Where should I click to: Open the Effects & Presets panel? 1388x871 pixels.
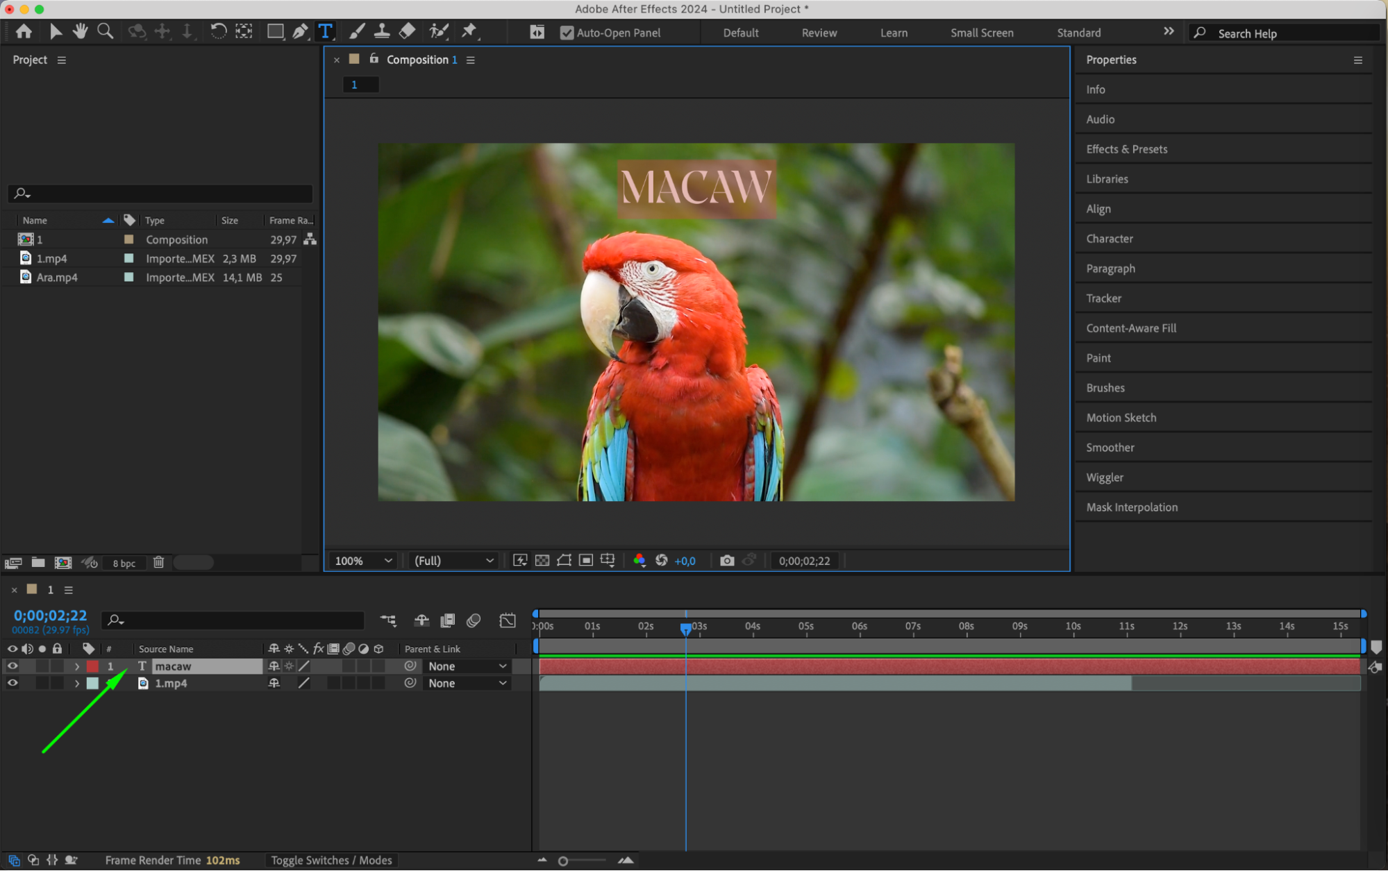(1126, 149)
